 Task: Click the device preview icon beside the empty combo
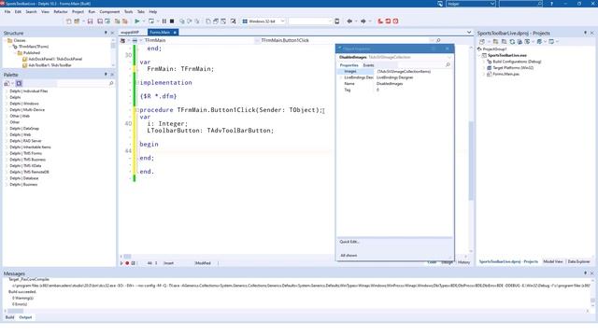click(336, 21)
